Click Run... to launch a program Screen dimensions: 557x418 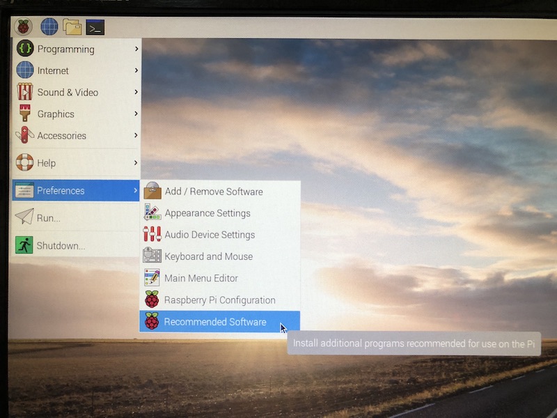click(x=49, y=218)
